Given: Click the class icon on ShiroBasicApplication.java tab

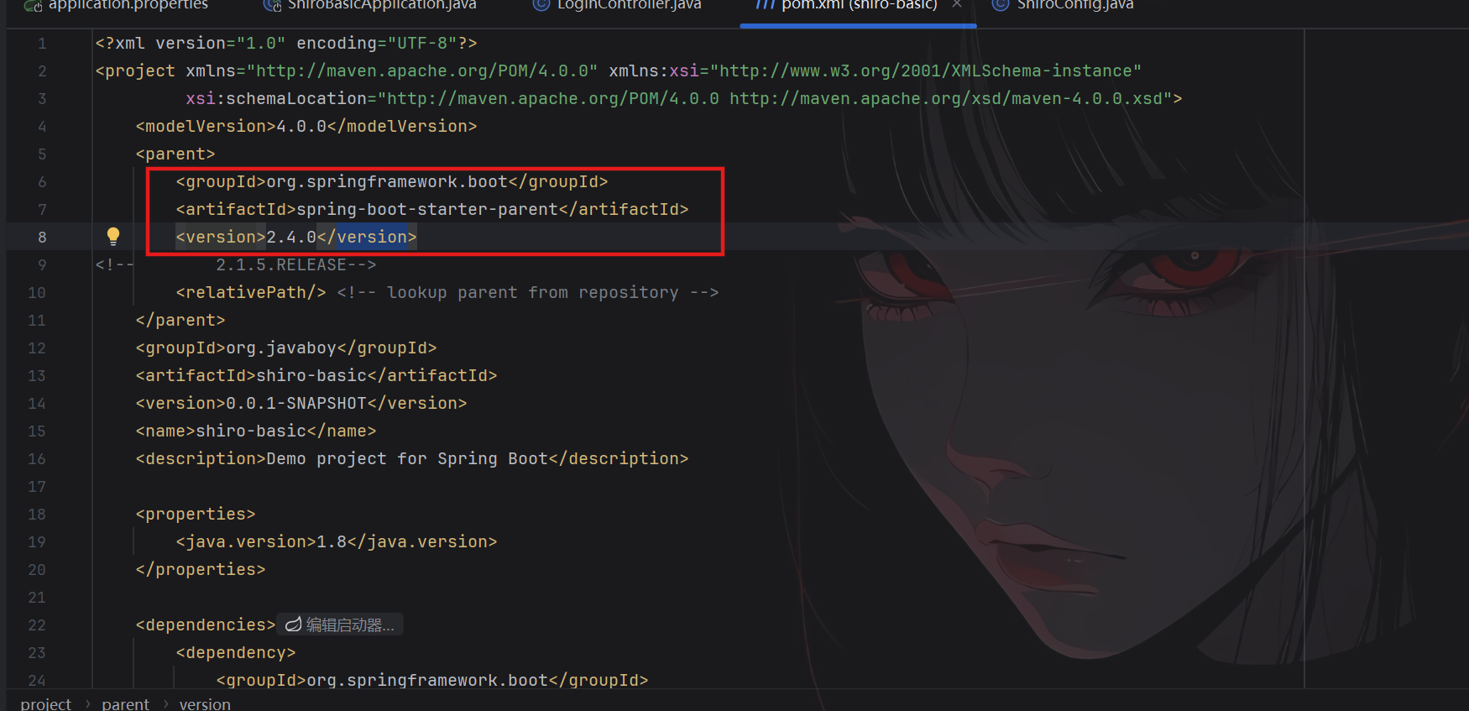Looking at the screenshot, I should pyautogui.click(x=272, y=5).
